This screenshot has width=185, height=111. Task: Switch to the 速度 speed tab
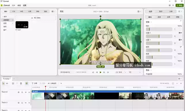pyautogui.click(x=159, y=17)
